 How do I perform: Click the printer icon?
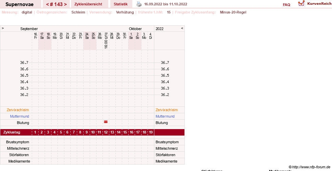point(139,4)
